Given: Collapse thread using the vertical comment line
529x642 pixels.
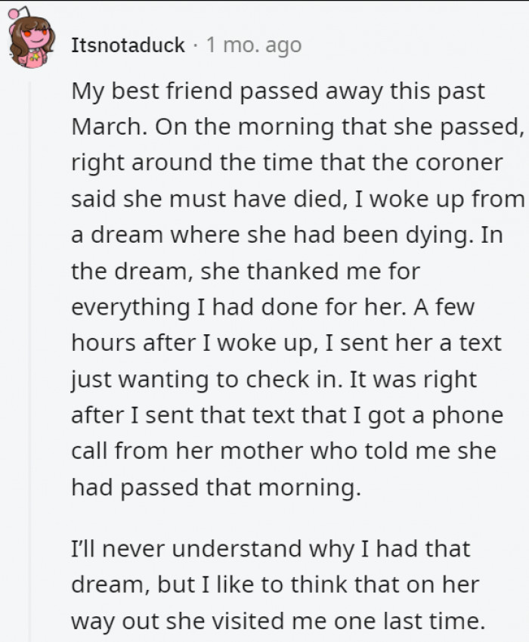Looking at the screenshot, I should [29, 360].
